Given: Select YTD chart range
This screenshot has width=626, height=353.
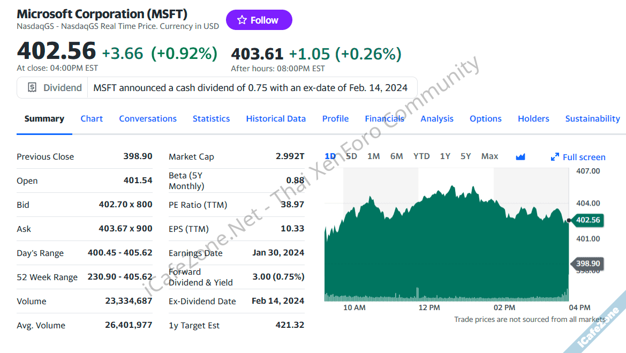Looking at the screenshot, I should pos(421,156).
